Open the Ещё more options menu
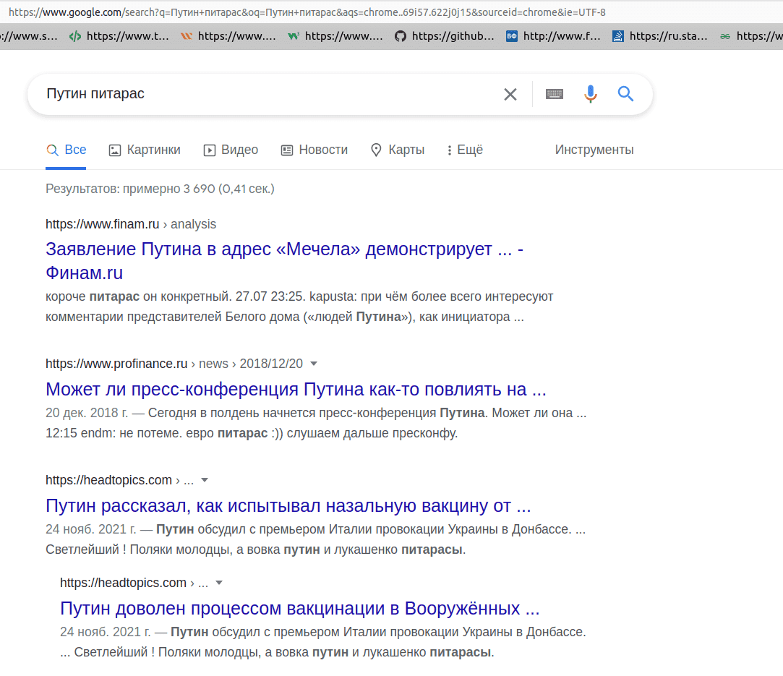 point(464,150)
